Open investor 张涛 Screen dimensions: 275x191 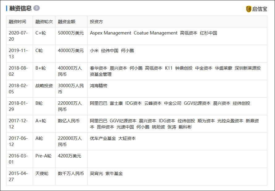[x=172, y=127]
